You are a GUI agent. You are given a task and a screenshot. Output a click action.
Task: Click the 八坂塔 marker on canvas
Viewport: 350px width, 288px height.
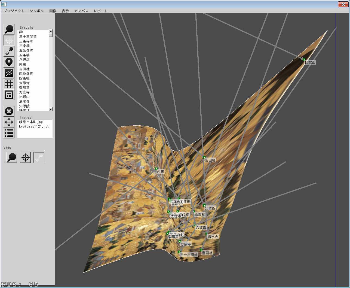pos(195,225)
